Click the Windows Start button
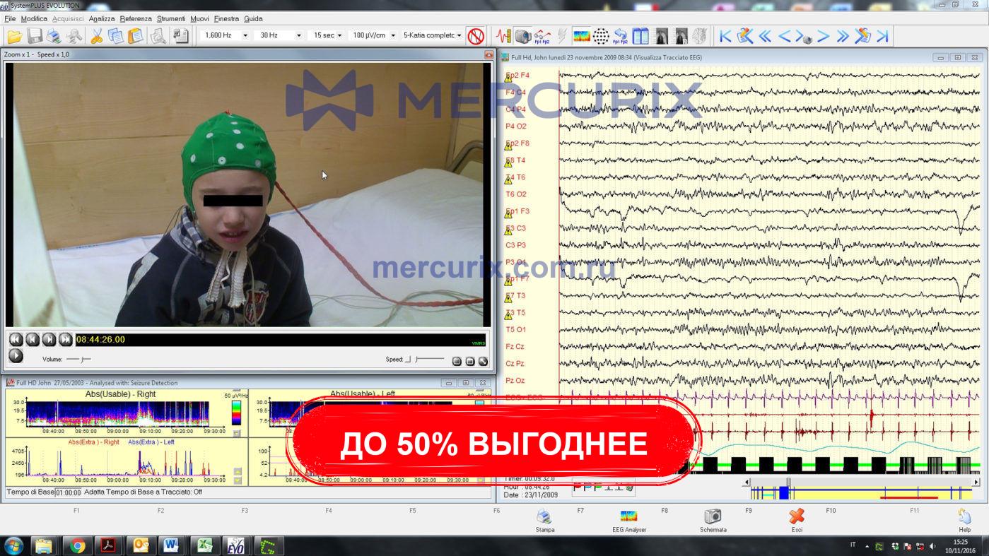The height and width of the screenshot is (556, 989). coord(13,546)
